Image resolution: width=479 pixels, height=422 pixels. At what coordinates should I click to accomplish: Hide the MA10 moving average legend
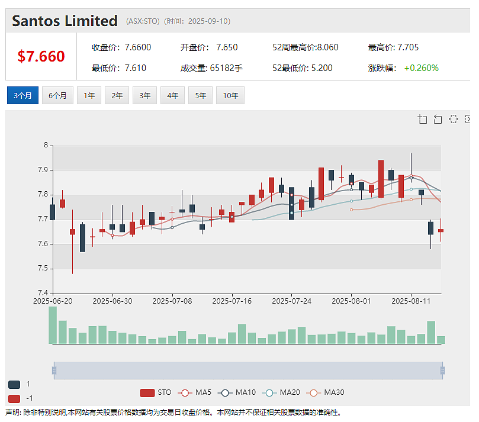click(x=237, y=392)
